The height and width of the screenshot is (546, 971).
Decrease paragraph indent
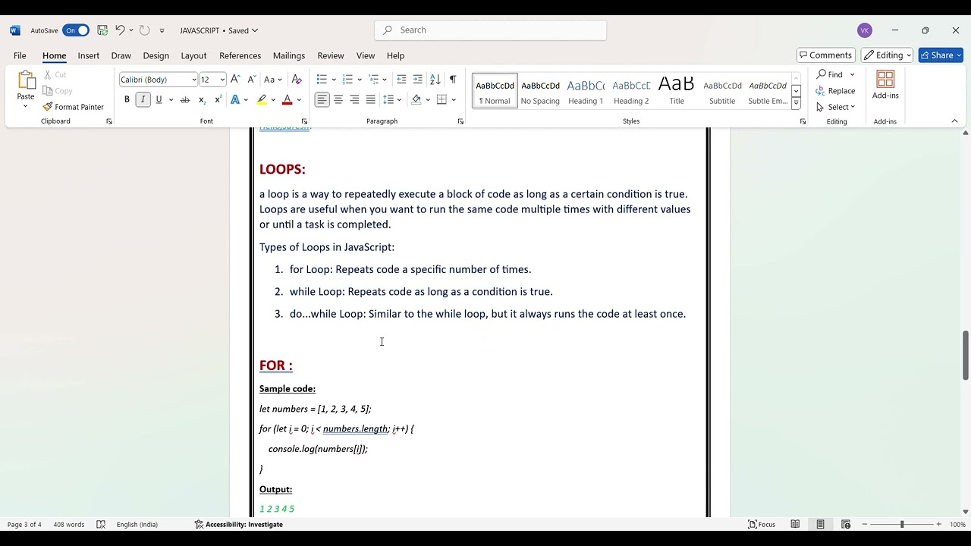click(x=401, y=80)
